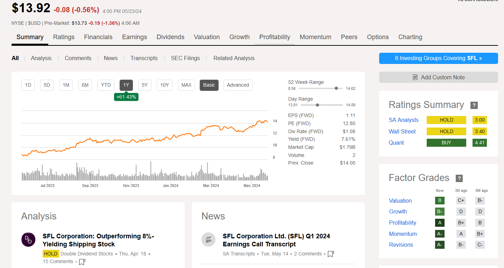The width and height of the screenshot is (504, 268).
Task: Click the Valuation Now grade B
Action: tap(440, 201)
